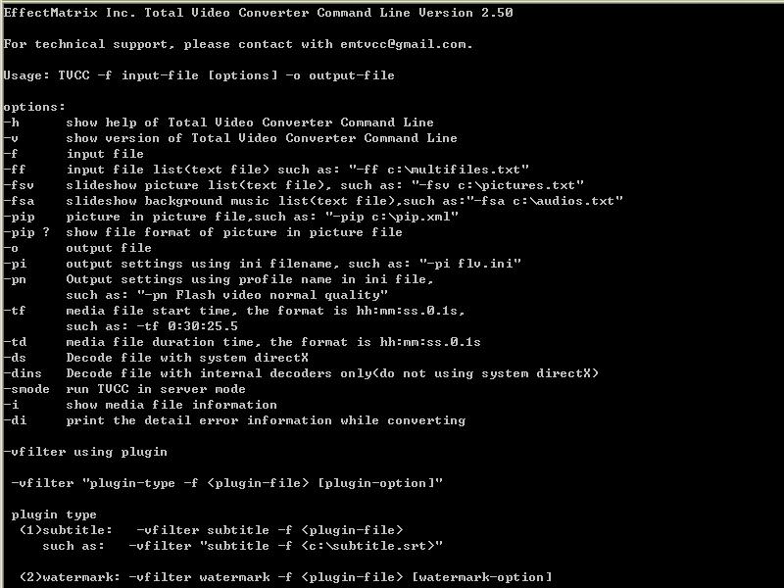Click the -smode server mode option flag
Image resolution: width=784 pixels, height=588 pixels.
tap(27, 389)
